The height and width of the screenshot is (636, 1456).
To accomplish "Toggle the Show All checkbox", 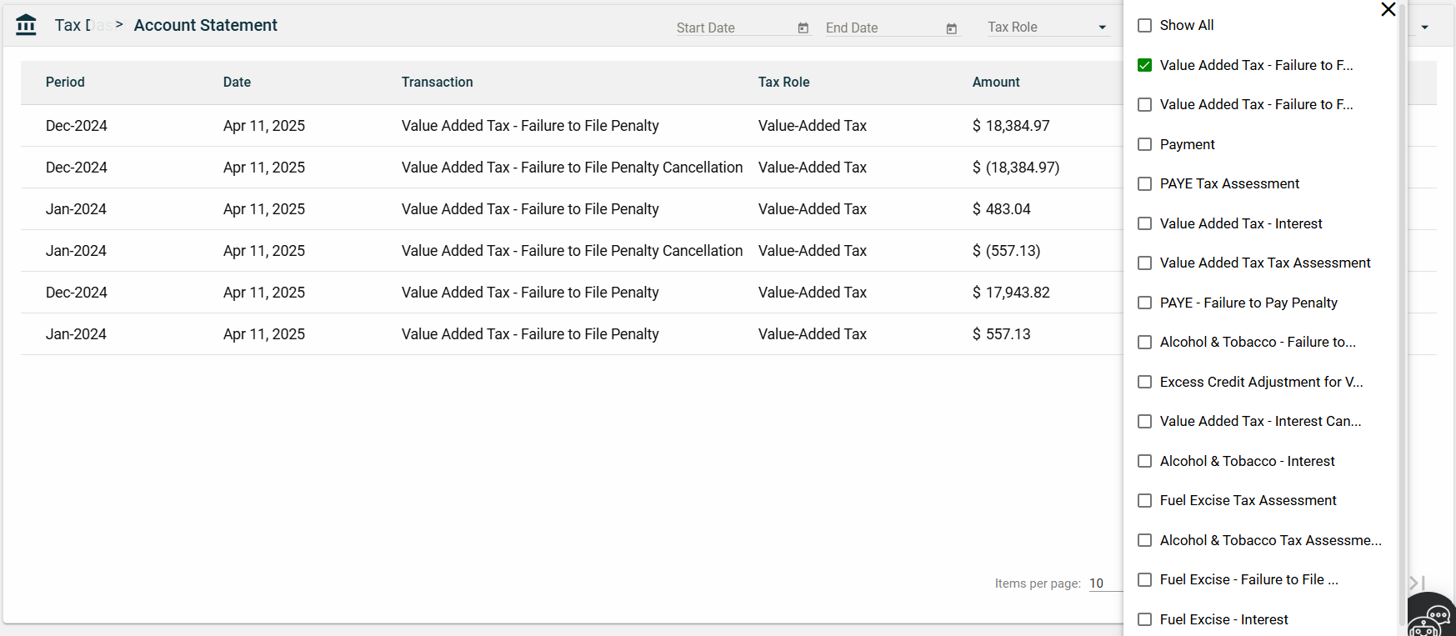I will (1145, 26).
